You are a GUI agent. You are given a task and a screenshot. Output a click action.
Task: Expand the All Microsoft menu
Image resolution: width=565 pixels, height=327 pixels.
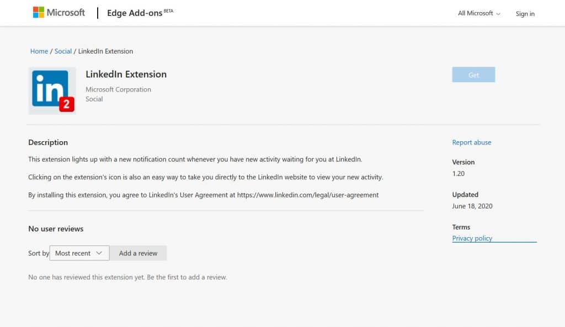pos(479,13)
